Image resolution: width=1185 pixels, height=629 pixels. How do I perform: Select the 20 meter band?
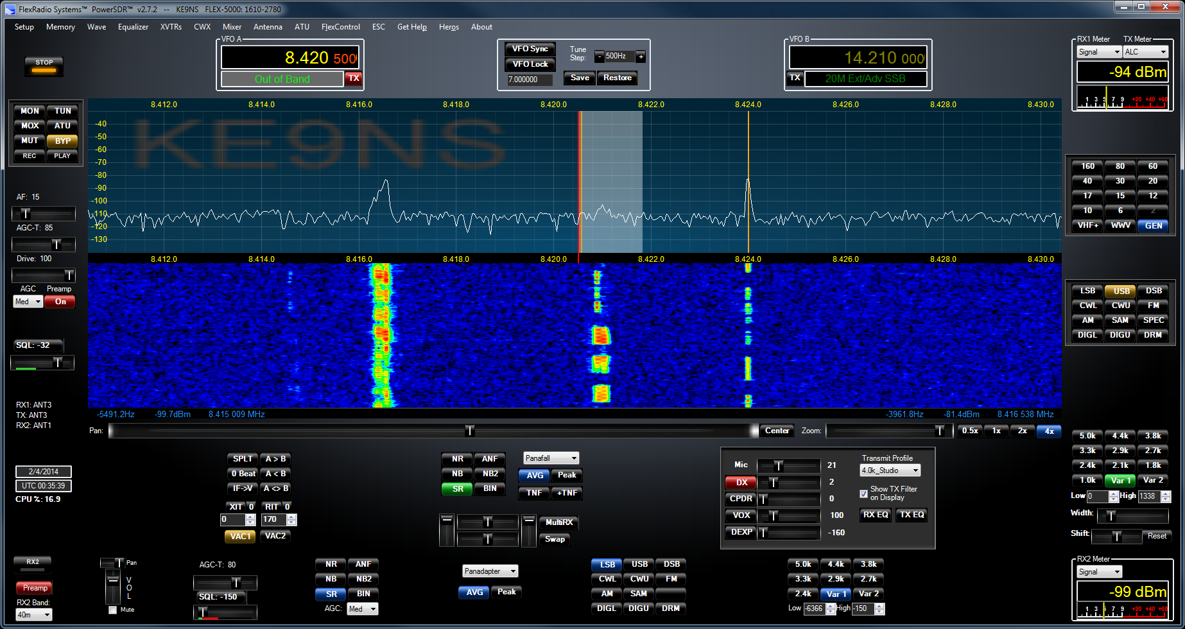point(1153,181)
